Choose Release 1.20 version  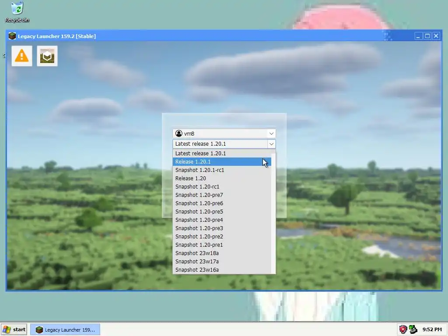coord(222,178)
